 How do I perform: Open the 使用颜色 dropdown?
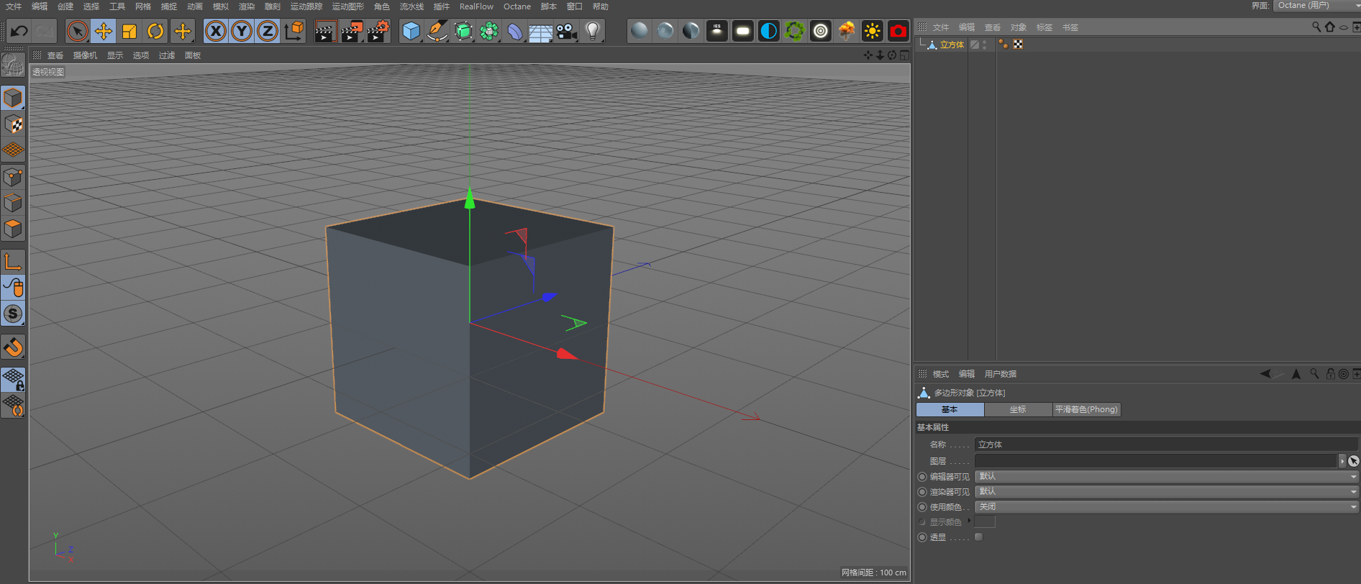point(1166,506)
